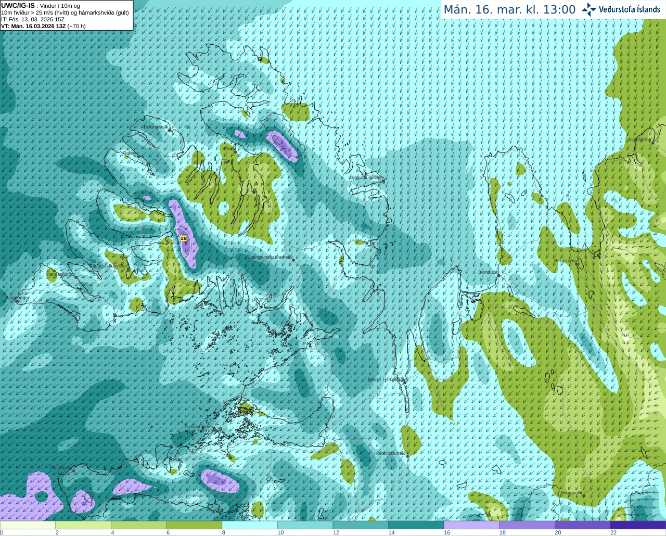Click the Patreksfjörður station label

tap(61, 274)
